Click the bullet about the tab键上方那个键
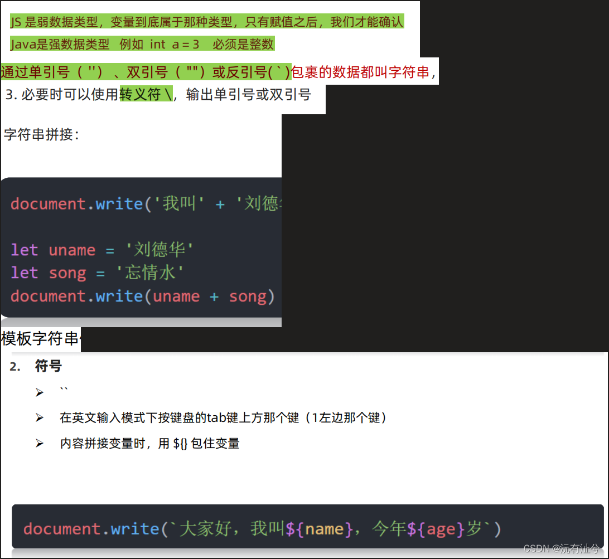Screen dimensions: 609x559 (x=223, y=417)
